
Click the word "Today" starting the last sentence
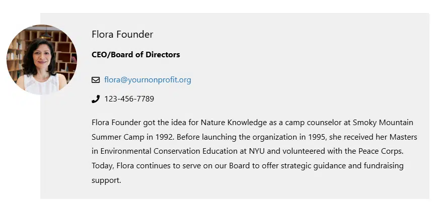103,165
